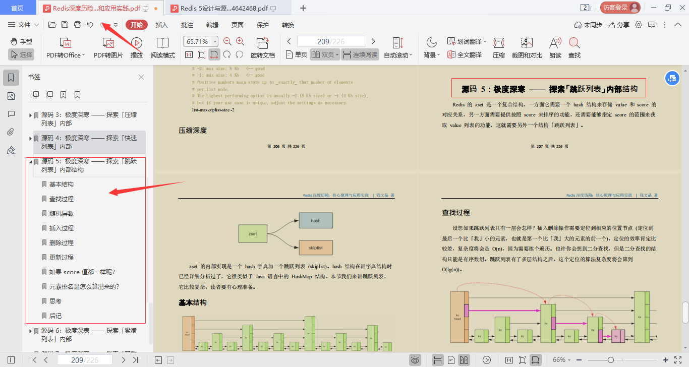Open attachments paperclip panel in sidebar
This screenshot has width=689, height=367.
coord(11,132)
